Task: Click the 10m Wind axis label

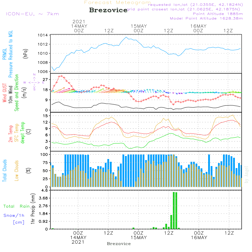Action: 10,94
